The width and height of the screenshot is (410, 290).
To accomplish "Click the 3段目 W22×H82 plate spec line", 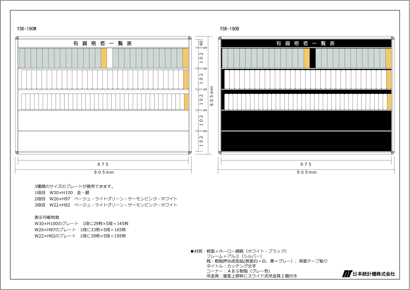I will point(106,205).
